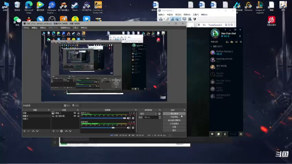Click the 工作室模式 studio mode button
Viewport: 292px width, 164px height.
point(174,124)
